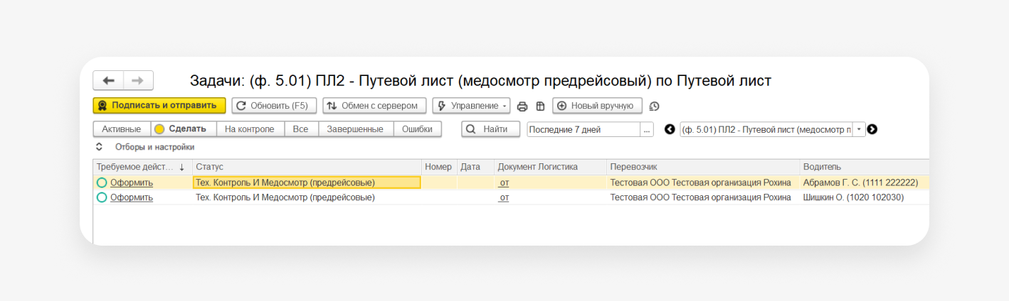
Task: Click the printer icon in toolbar
Action: click(x=522, y=106)
